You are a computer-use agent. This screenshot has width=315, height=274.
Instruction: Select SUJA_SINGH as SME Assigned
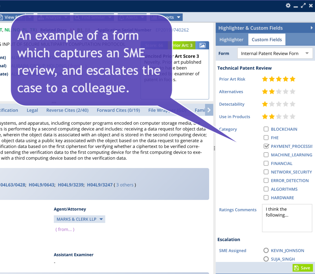point(266,259)
